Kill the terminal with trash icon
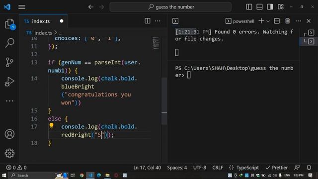Viewport: 318px width, 179px height. tap(287, 21)
